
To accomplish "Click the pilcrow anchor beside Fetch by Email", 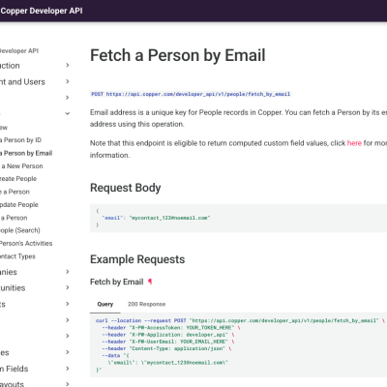I will click(150, 282).
